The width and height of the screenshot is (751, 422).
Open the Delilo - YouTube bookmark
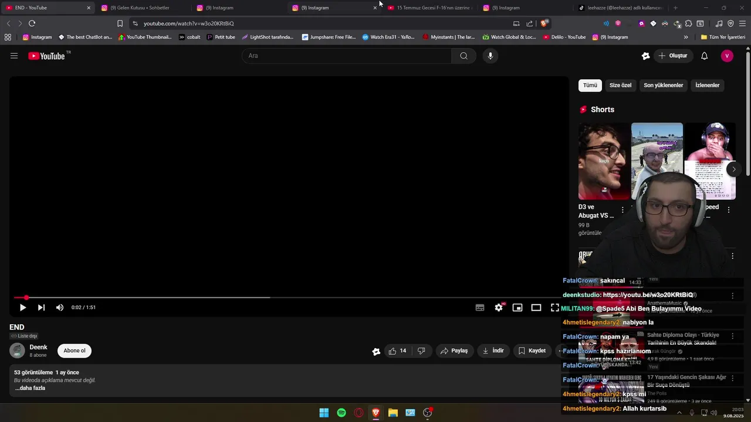564,37
